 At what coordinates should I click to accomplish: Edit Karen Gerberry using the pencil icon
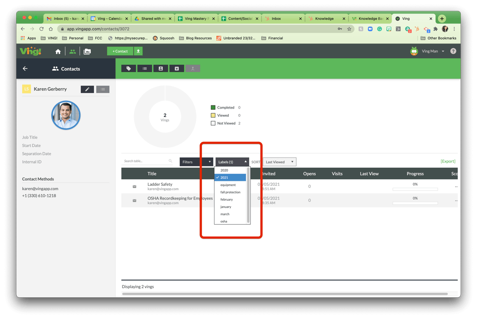click(x=87, y=89)
